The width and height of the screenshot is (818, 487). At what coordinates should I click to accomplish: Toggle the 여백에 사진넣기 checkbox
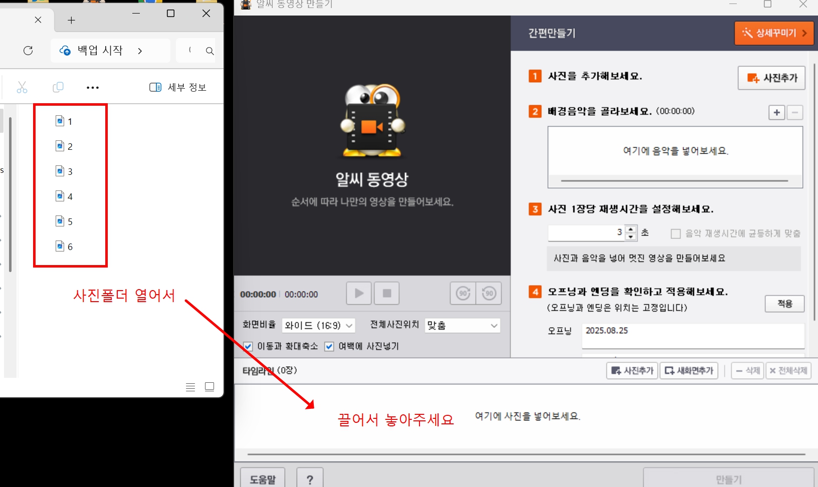tap(329, 346)
